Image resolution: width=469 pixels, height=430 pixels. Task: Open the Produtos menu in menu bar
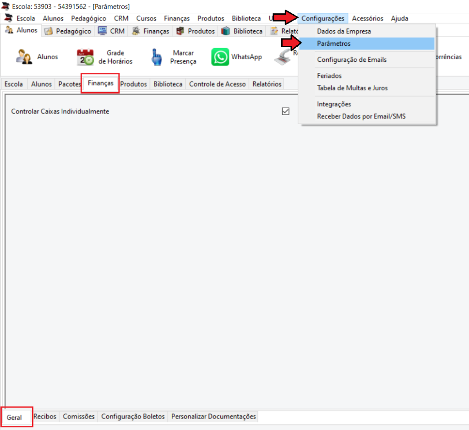[211, 18]
